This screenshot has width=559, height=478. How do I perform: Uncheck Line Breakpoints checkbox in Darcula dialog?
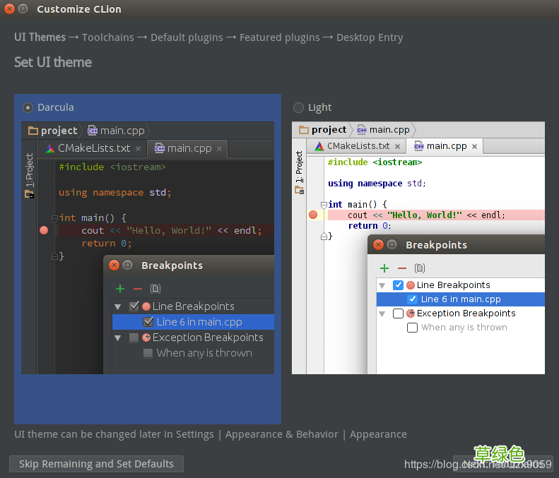pos(134,306)
